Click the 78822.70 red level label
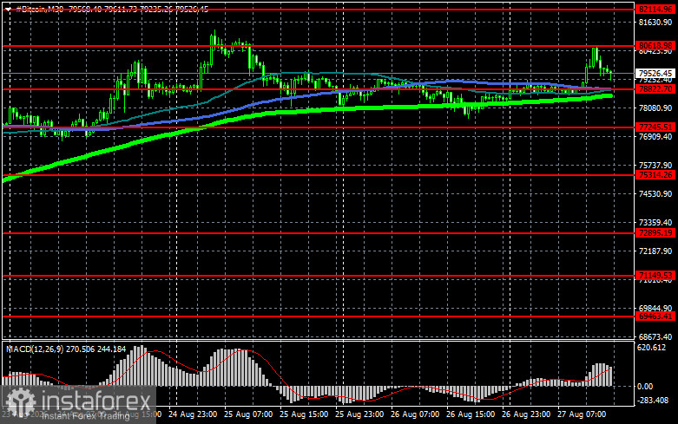This screenshot has width=678, height=424. [x=655, y=89]
